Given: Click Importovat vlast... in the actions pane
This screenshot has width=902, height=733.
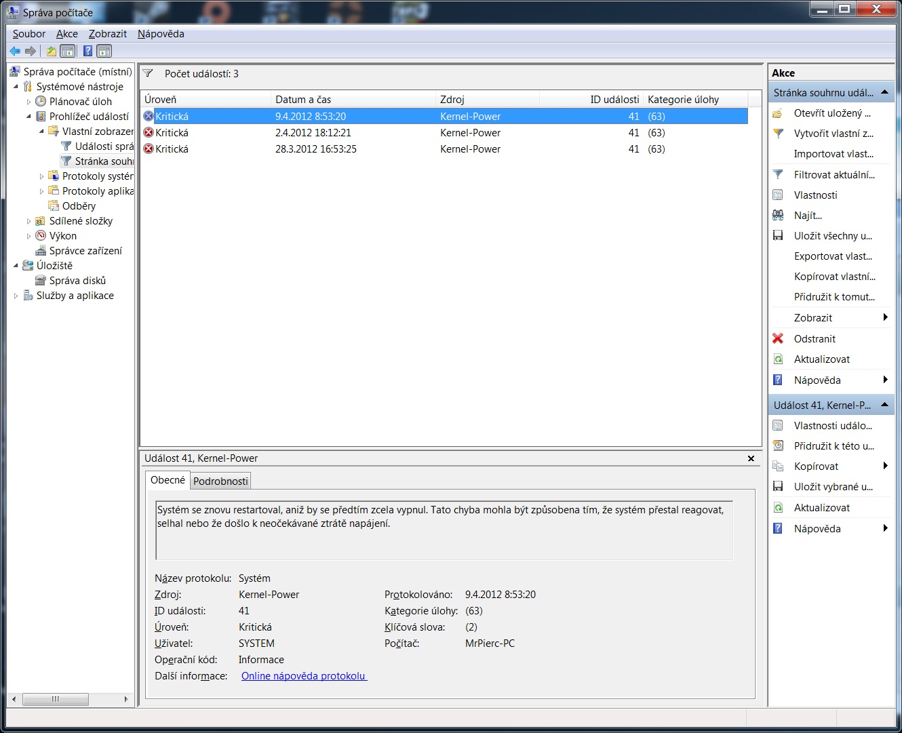Looking at the screenshot, I should pyautogui.click(x=834, y=154).
